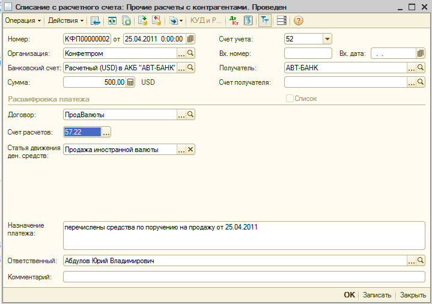
Task: Open selection list for Договор field
Action: coord(181,114)
